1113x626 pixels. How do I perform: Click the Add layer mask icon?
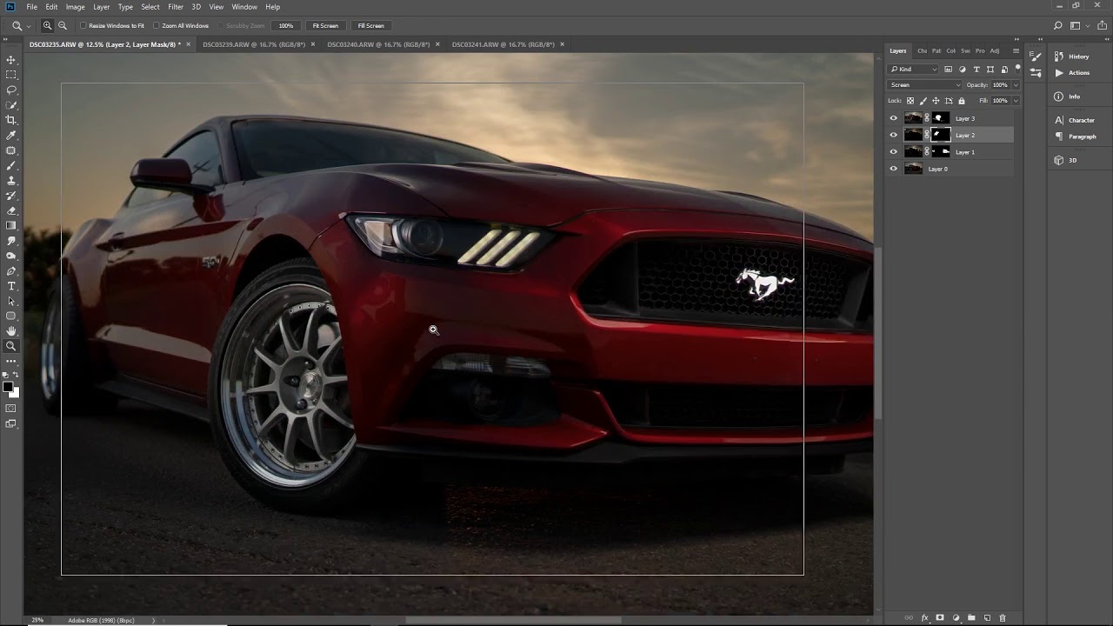click(940, 618)
